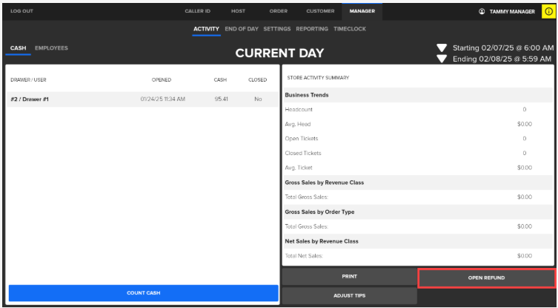Open End of Day submenu

point(242,29)
